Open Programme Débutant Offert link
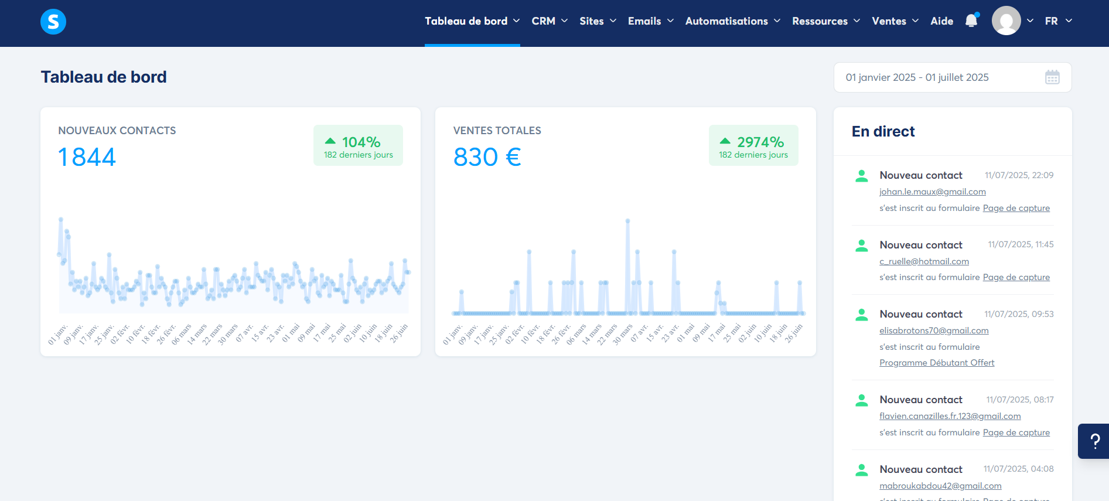 tap(937, 363)
